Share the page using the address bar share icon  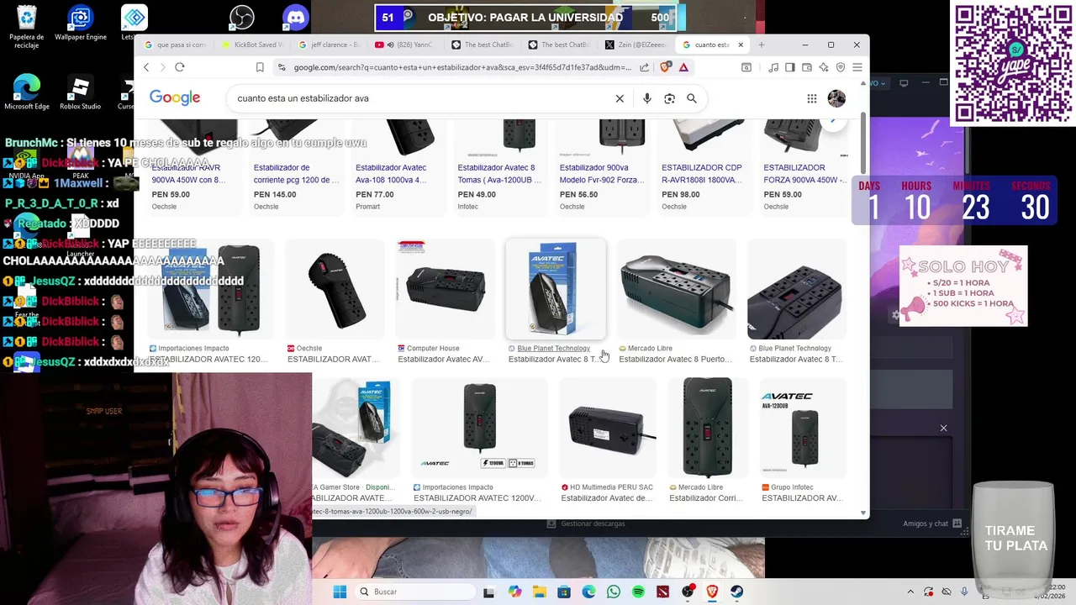click(x=644, y=67)
